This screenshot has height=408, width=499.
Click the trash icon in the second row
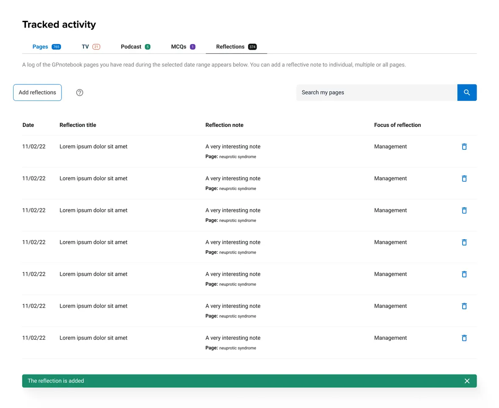[464, 179]
